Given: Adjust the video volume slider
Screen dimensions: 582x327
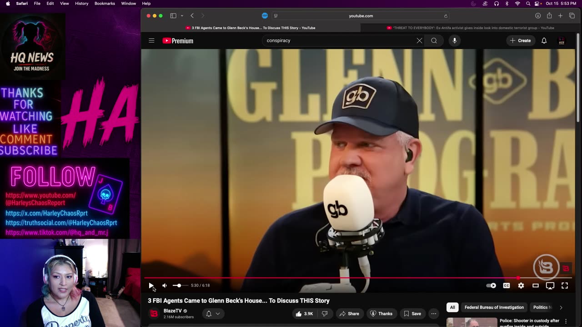Looking at the screenshot, I should tap(180, 285).
